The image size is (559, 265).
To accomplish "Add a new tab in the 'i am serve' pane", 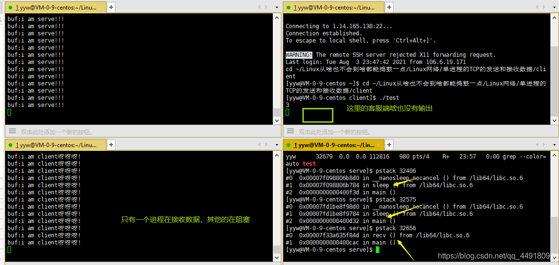I will pos(111,7).
